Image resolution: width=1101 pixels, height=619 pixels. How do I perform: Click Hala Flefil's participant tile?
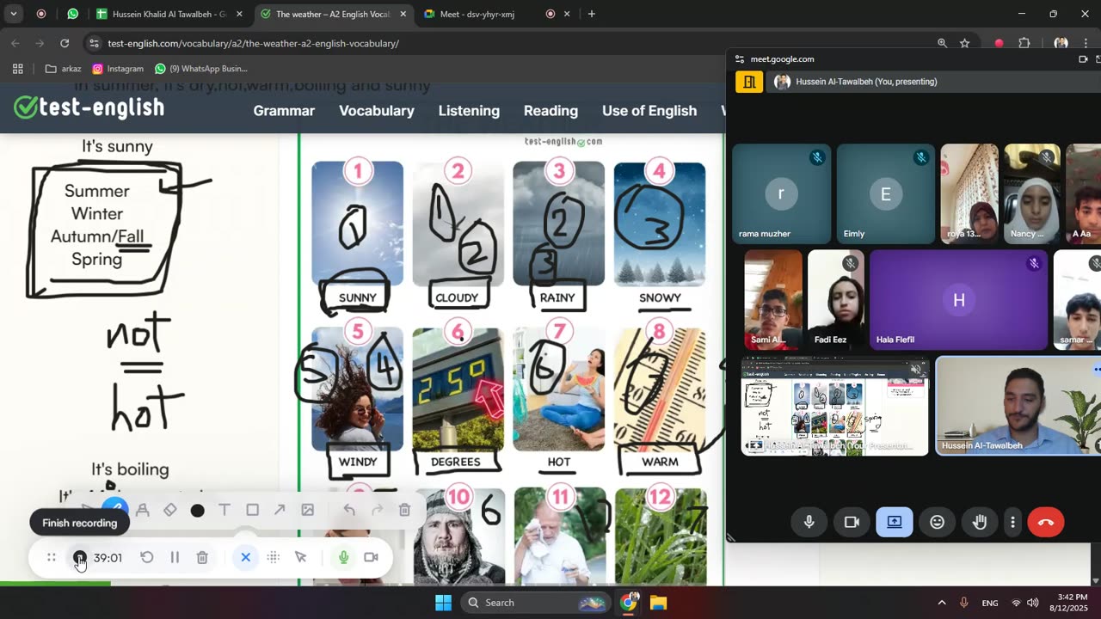959,300
